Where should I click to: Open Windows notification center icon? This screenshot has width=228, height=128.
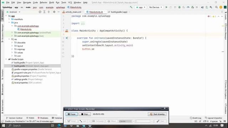pos(222,126)
